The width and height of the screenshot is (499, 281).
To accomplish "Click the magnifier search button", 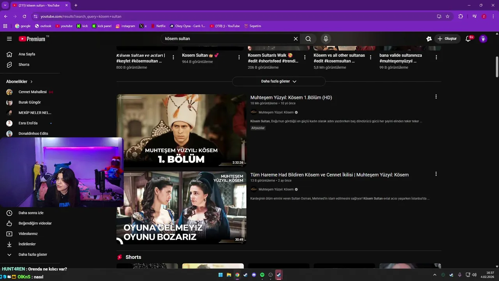I will [308, 39].
